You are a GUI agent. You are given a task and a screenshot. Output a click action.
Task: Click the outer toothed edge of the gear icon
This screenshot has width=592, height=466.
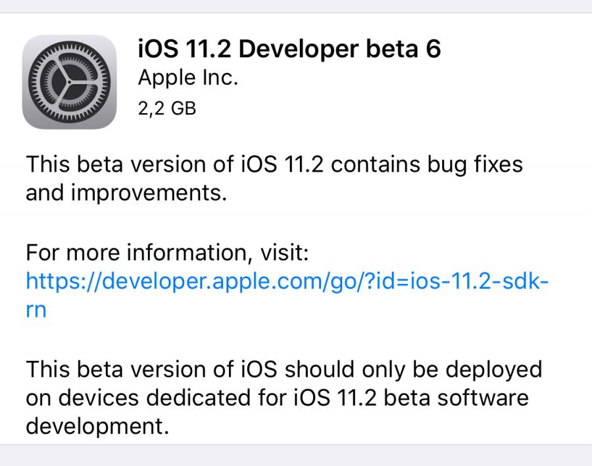click(x=70, y=46)
